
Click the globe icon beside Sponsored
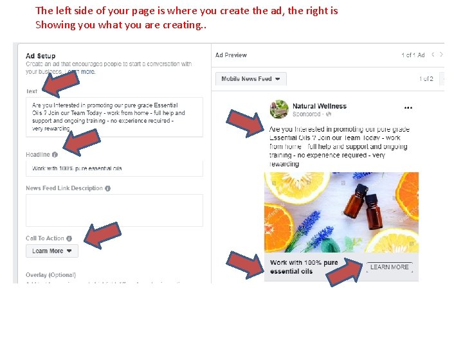[329, 114]
